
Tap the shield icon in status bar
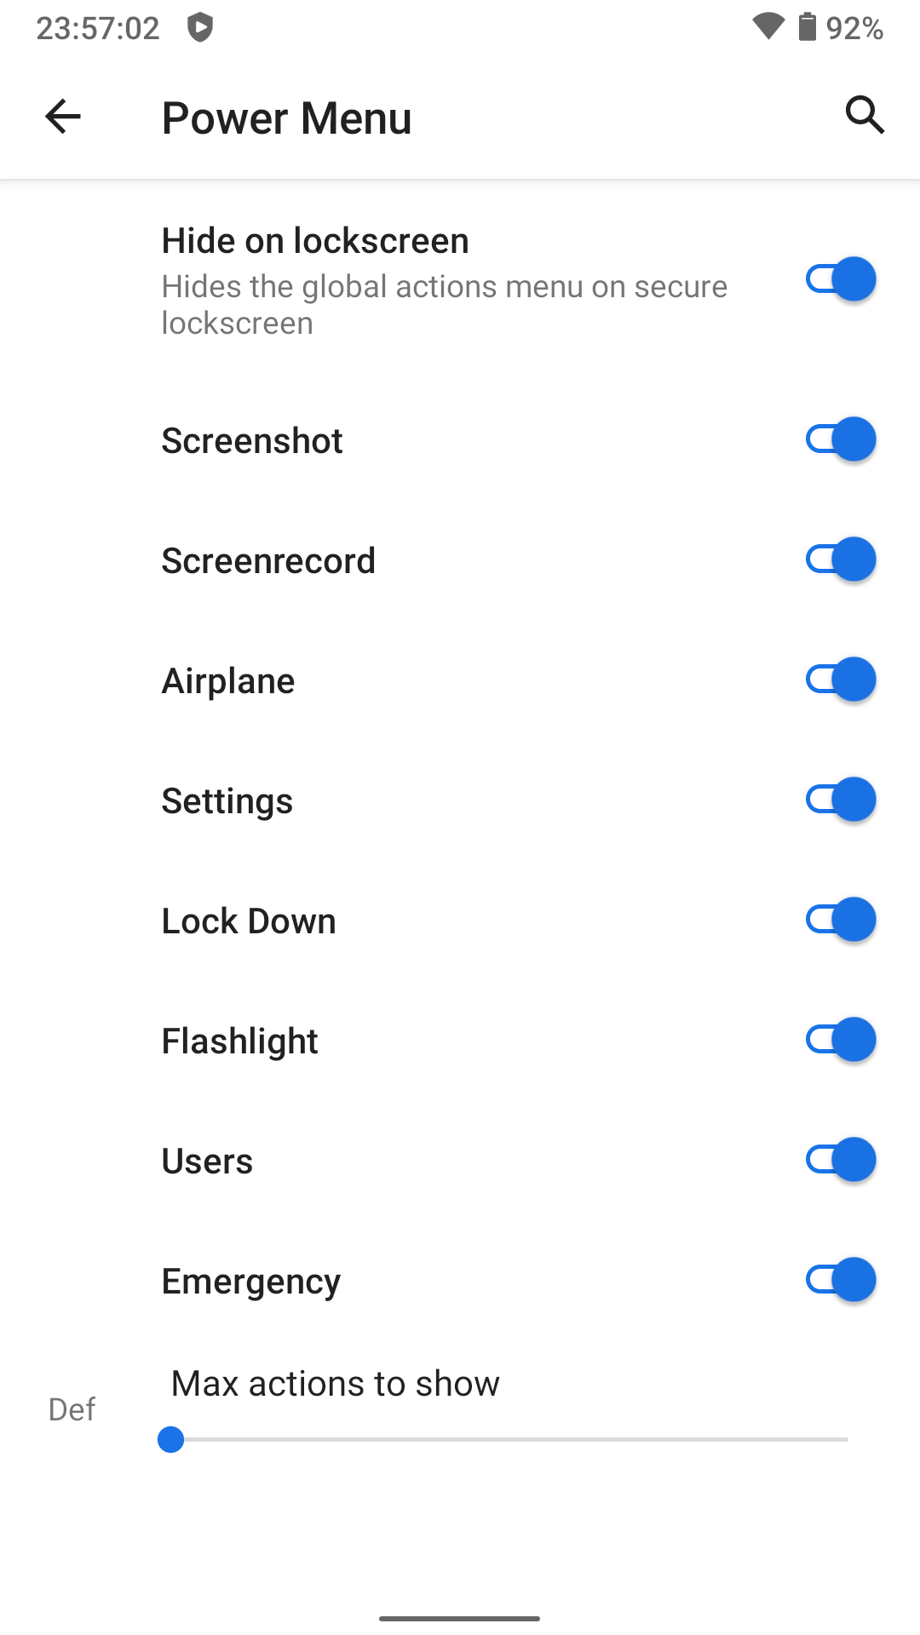[x=200, y=28]
